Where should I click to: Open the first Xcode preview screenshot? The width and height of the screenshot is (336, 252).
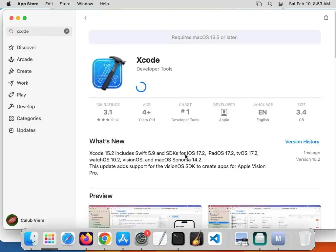click(145, 217)
